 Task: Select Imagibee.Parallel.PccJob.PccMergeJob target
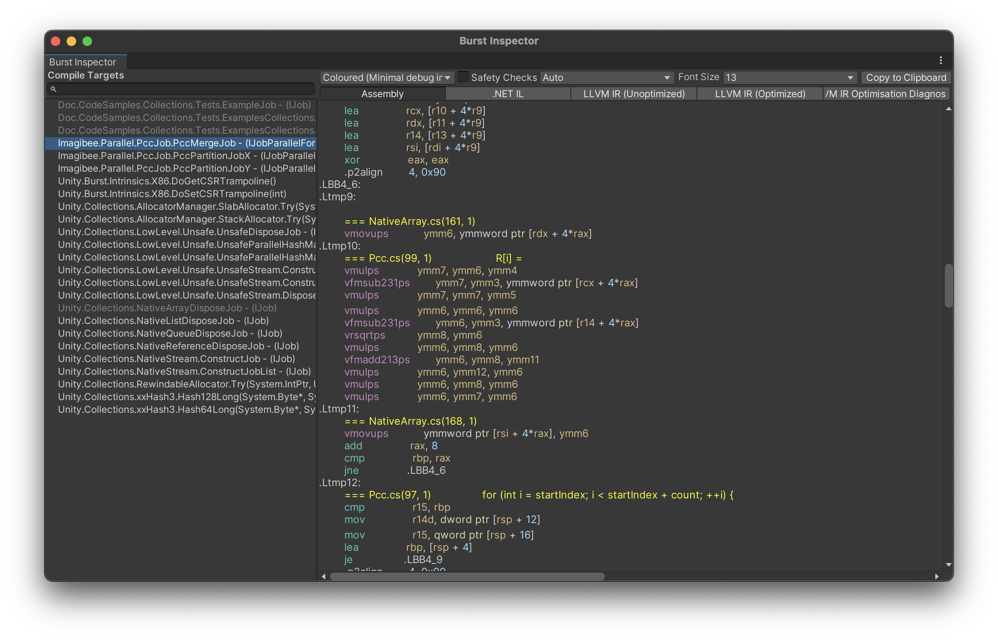click(181, 143)
